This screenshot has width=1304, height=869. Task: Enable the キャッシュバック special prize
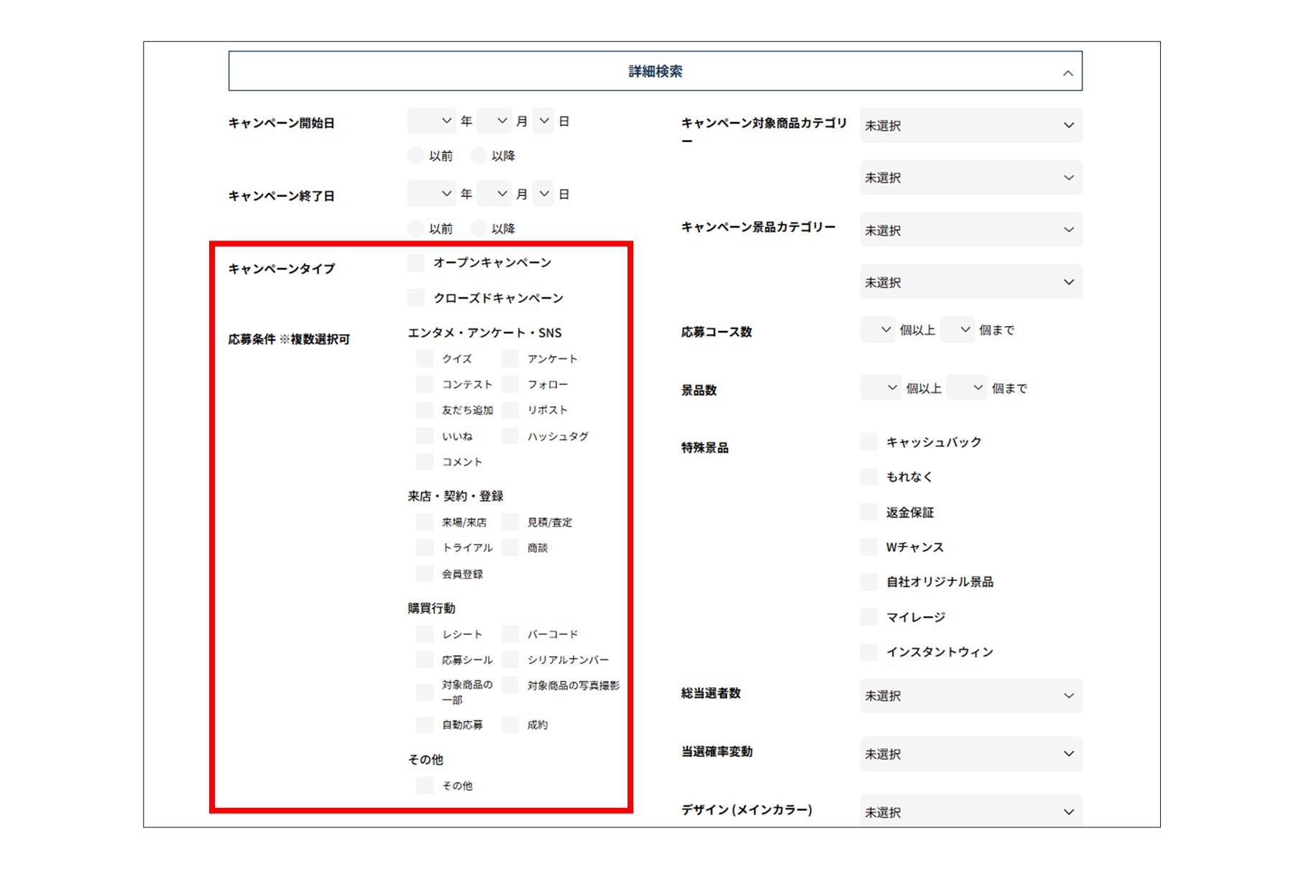point(868,442)
